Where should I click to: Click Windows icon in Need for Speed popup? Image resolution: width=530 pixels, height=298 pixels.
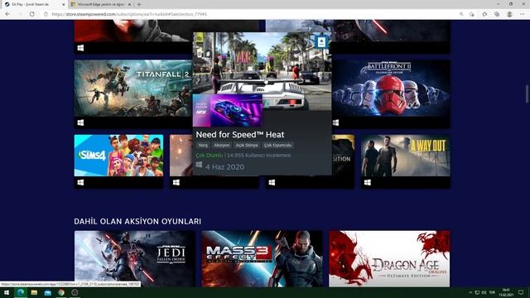coord(199,165)
